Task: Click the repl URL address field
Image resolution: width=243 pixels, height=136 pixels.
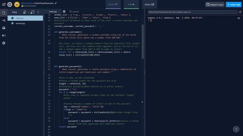Action: (193, 12)
